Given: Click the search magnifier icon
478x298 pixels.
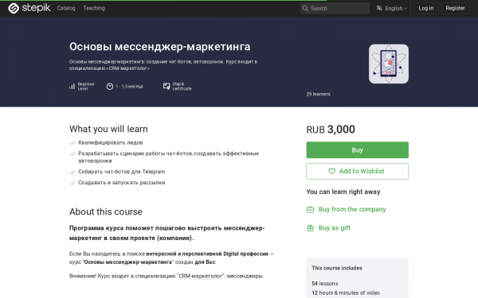Looking at the screenshot, I should [x=305, y=8].
